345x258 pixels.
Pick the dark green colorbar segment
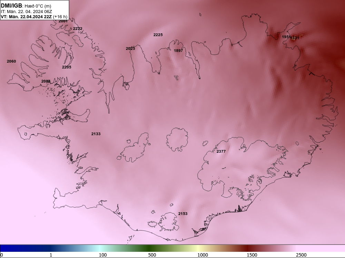pyautogui.click(x=150, y=248)
